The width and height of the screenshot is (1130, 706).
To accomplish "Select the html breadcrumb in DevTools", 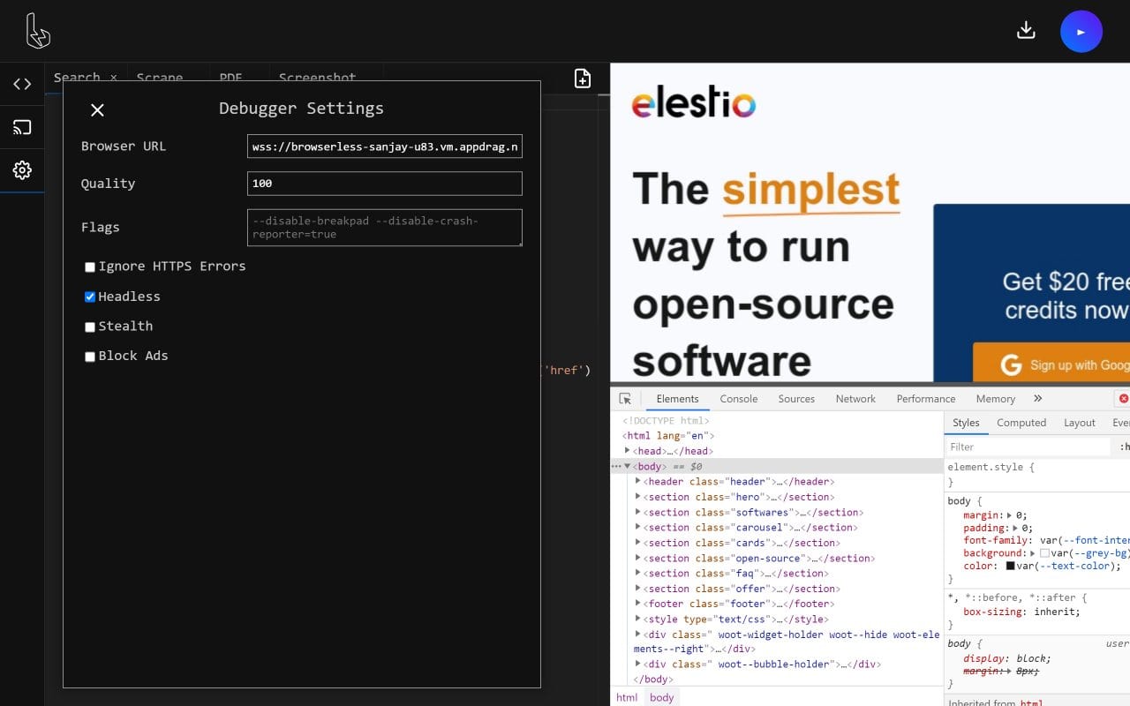I will 626,697.
